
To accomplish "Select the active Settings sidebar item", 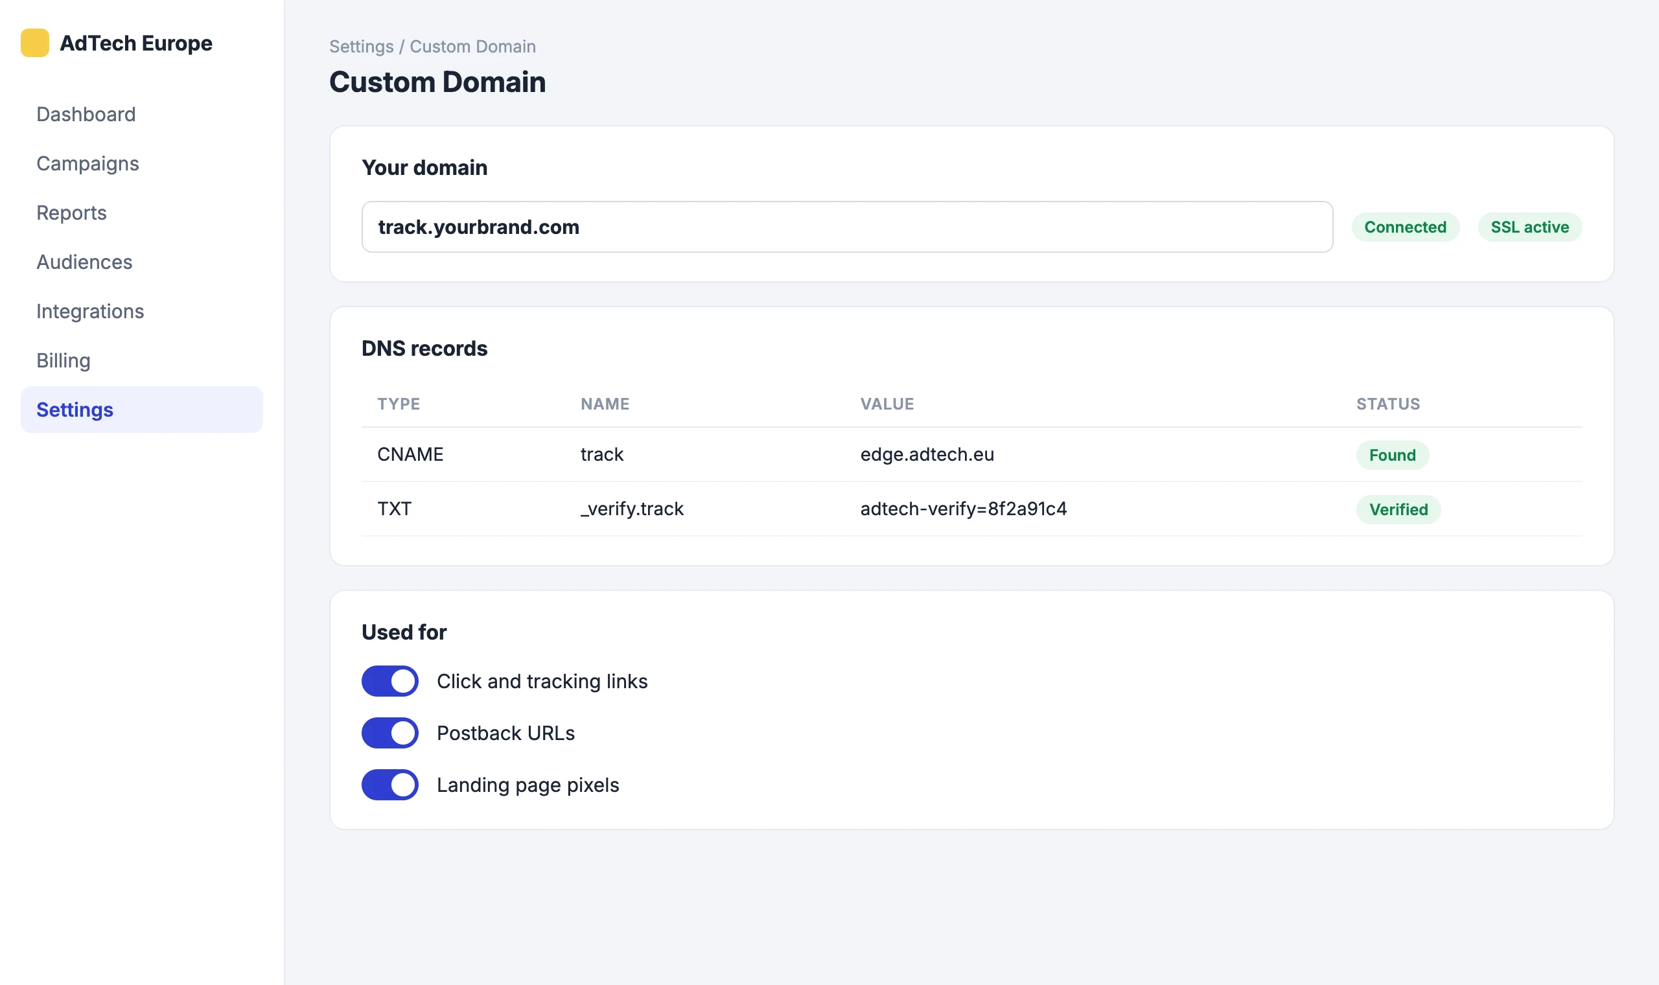I will pyautogui.click(x=141, y=410).
